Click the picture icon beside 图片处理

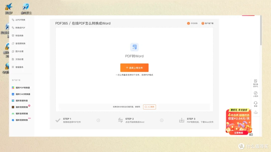13,51
